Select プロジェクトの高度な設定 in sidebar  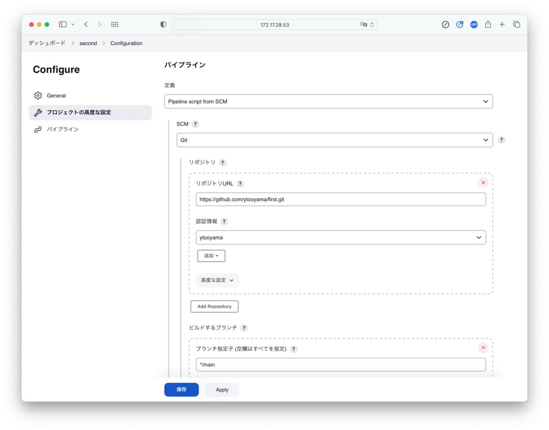(x=90, y=112)
